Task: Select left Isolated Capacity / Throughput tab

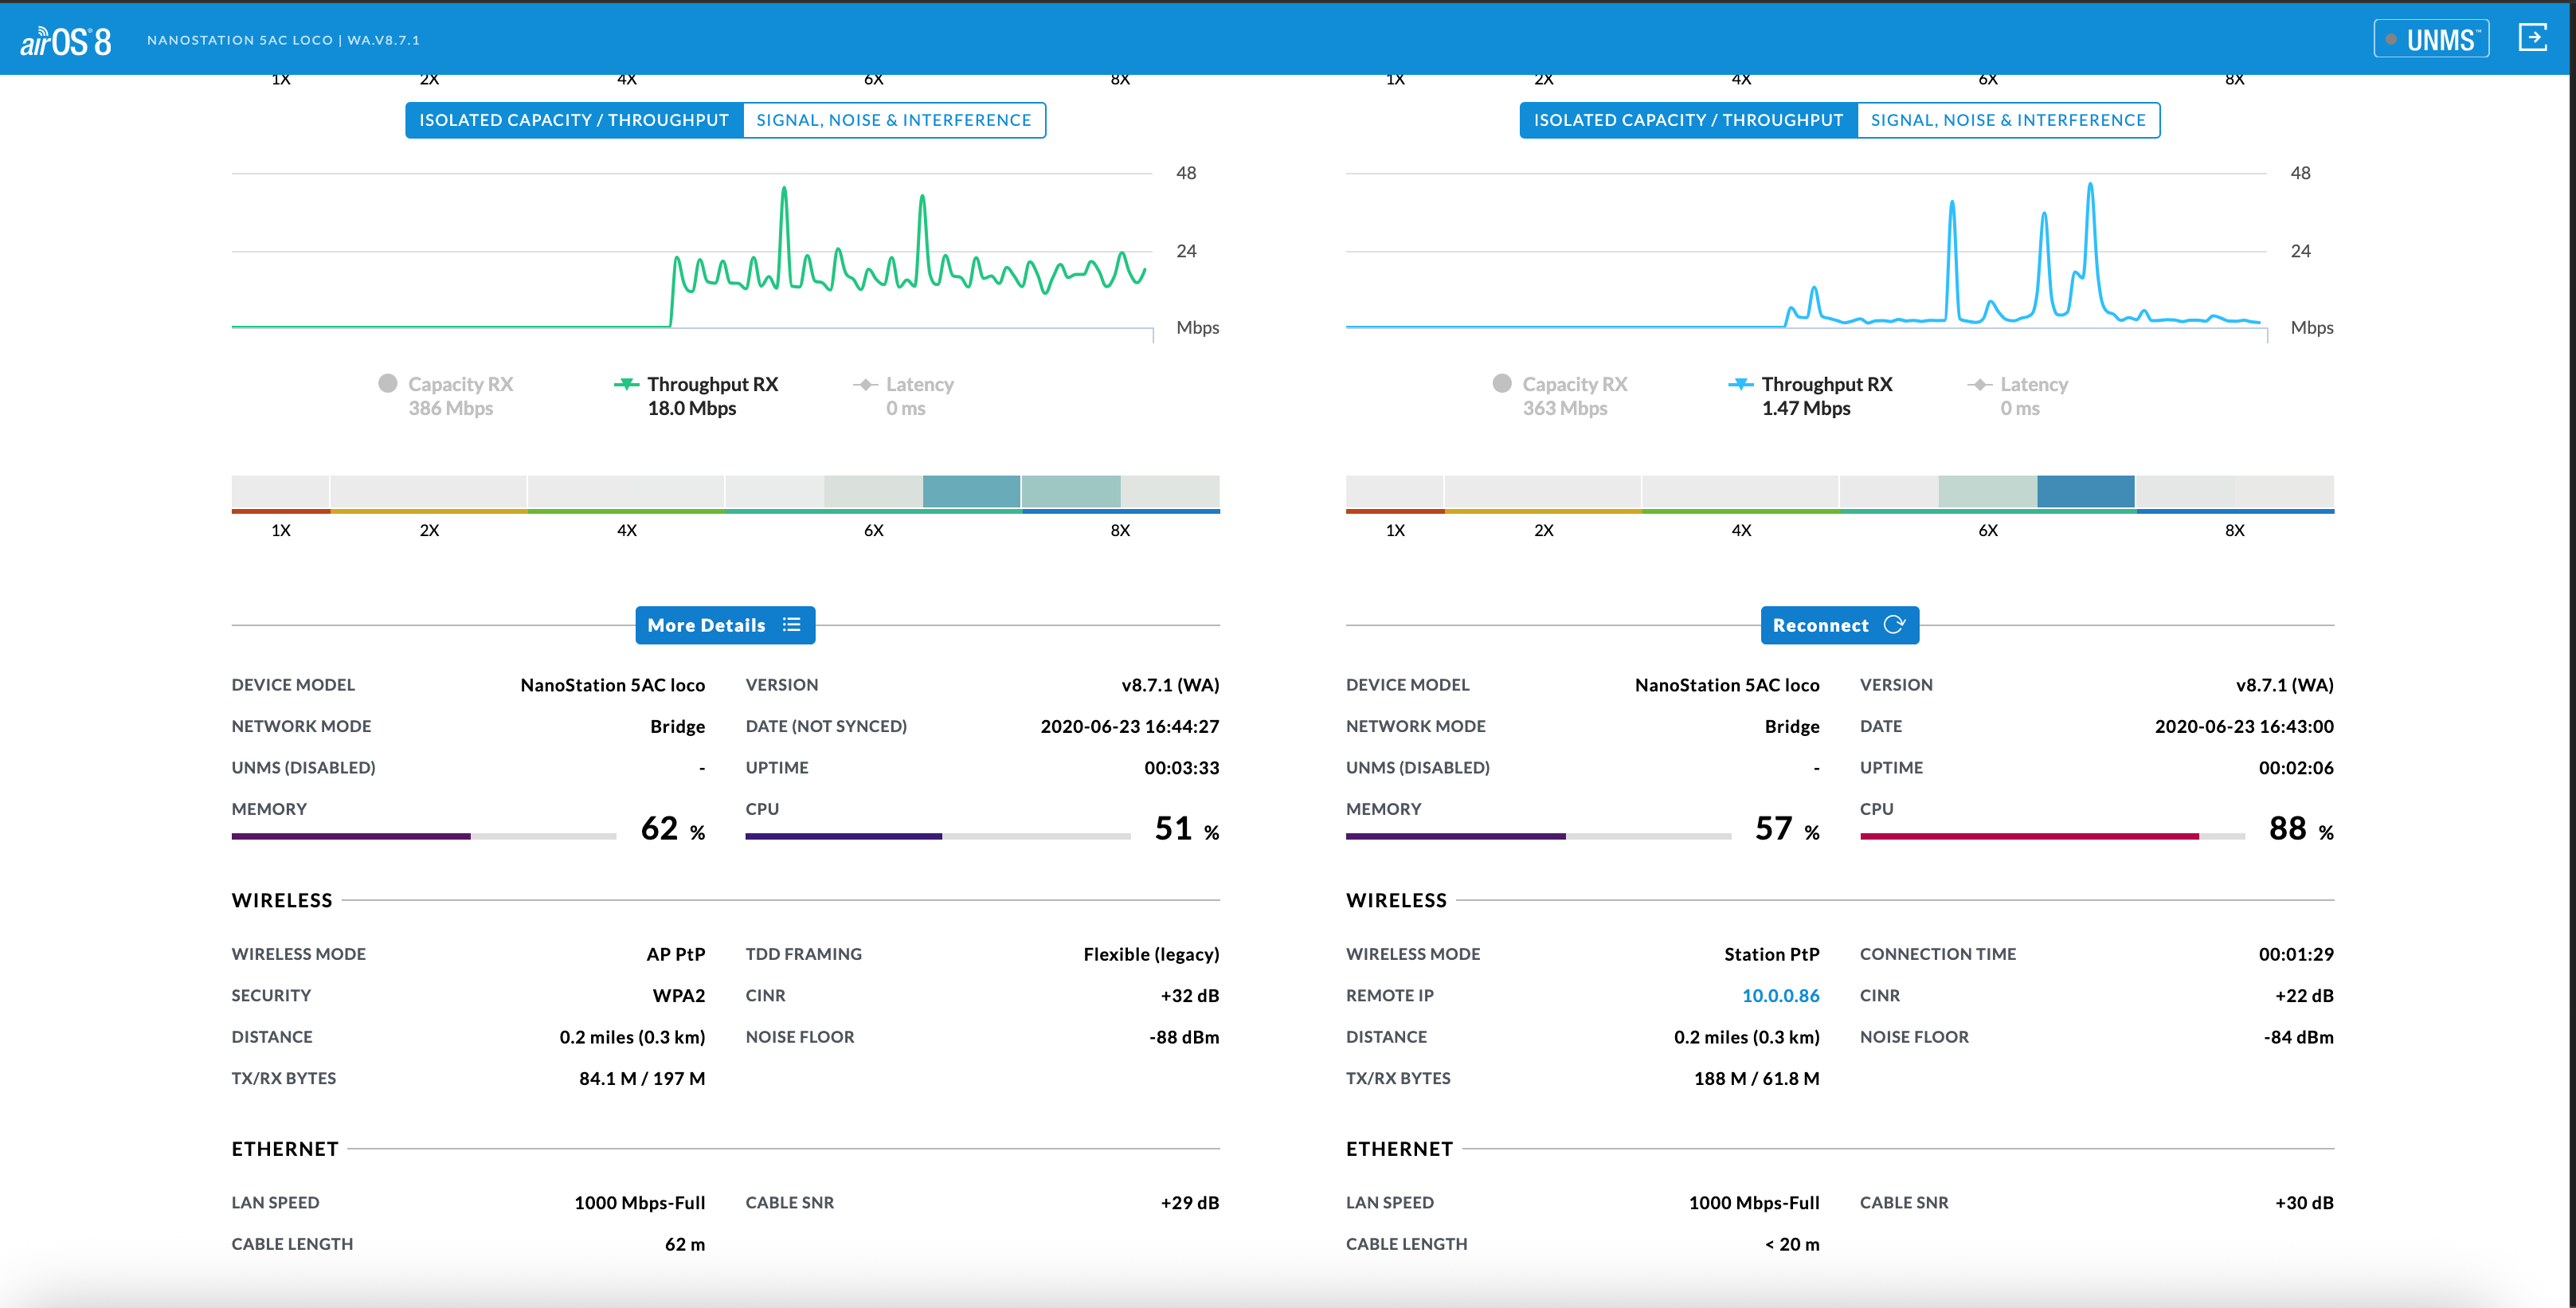Action: pos(574,120)
